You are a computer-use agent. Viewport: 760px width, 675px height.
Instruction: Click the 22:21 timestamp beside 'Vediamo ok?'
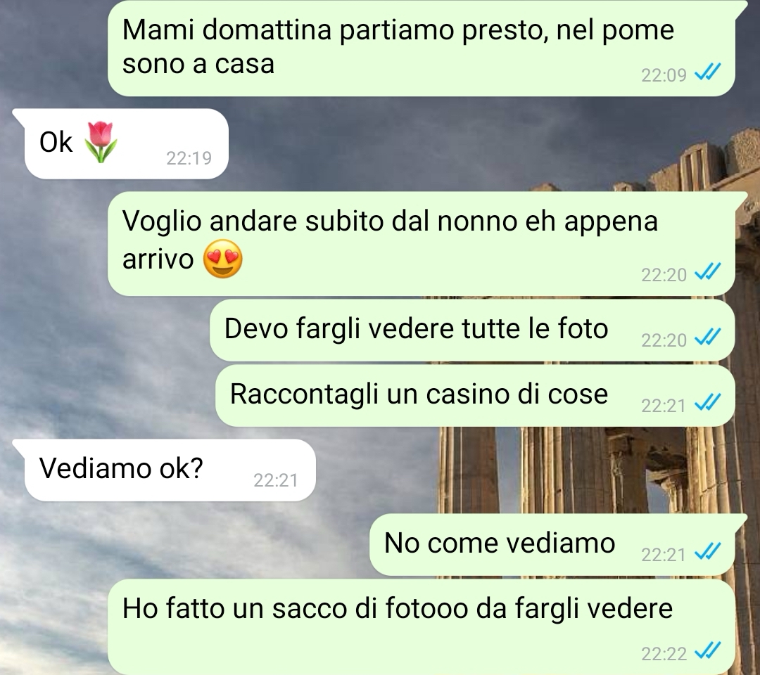pos(276,480)
